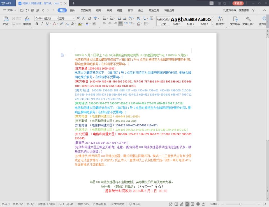Click the 未登录 login button
This screenshot has height=207, width=269.
pyautogui.click(x=238, y=3)
